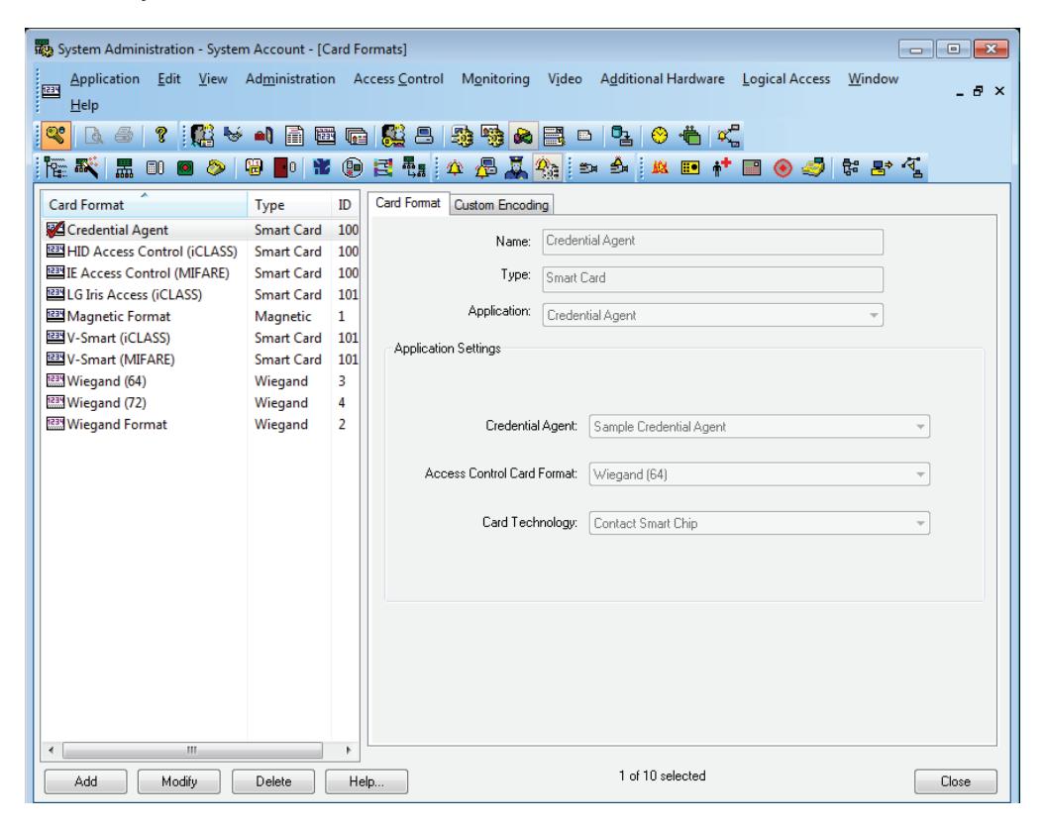
Task: Click the reports document toolbar icon
Action: click(x=294, y=136)
